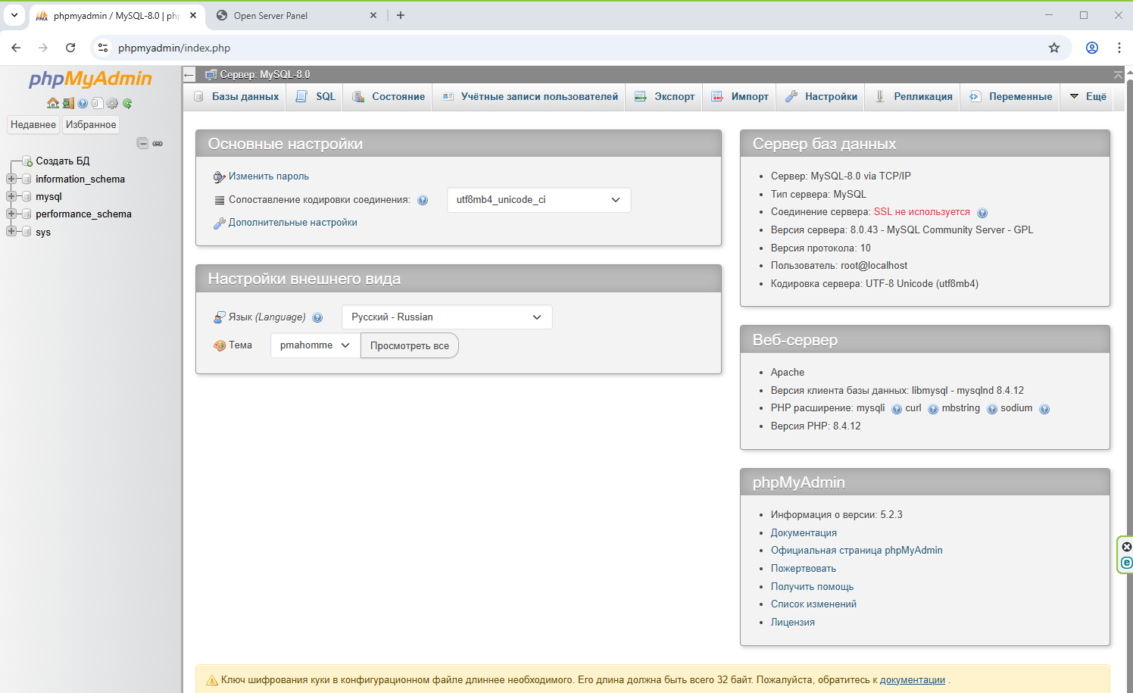Expand the Ещё dropdown menu

tap(1088, 96)
